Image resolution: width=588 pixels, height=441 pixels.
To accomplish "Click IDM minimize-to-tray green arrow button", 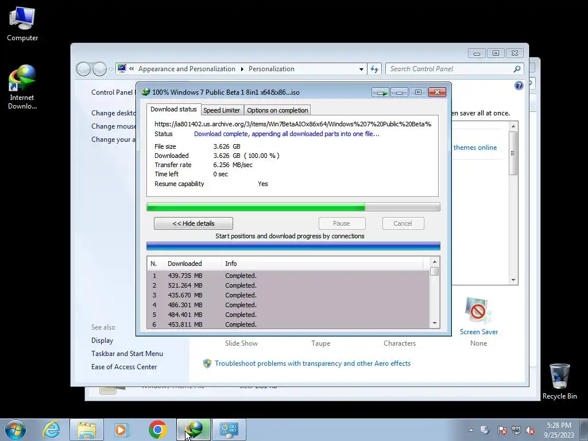I will [x=381, y=92].
